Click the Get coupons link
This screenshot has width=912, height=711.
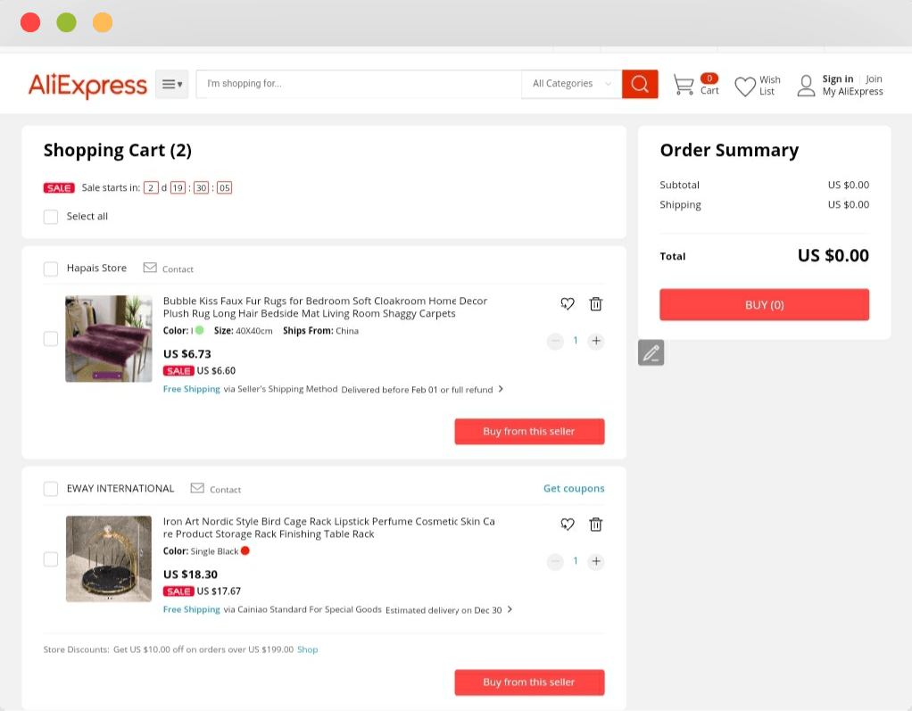tap(574, 488)
